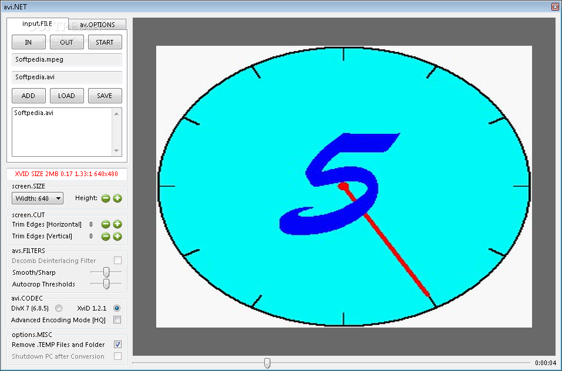Screen dimensions: 562x371
Task: Click the Autocrop Thresholds slider handle
Action: point(106,284)
